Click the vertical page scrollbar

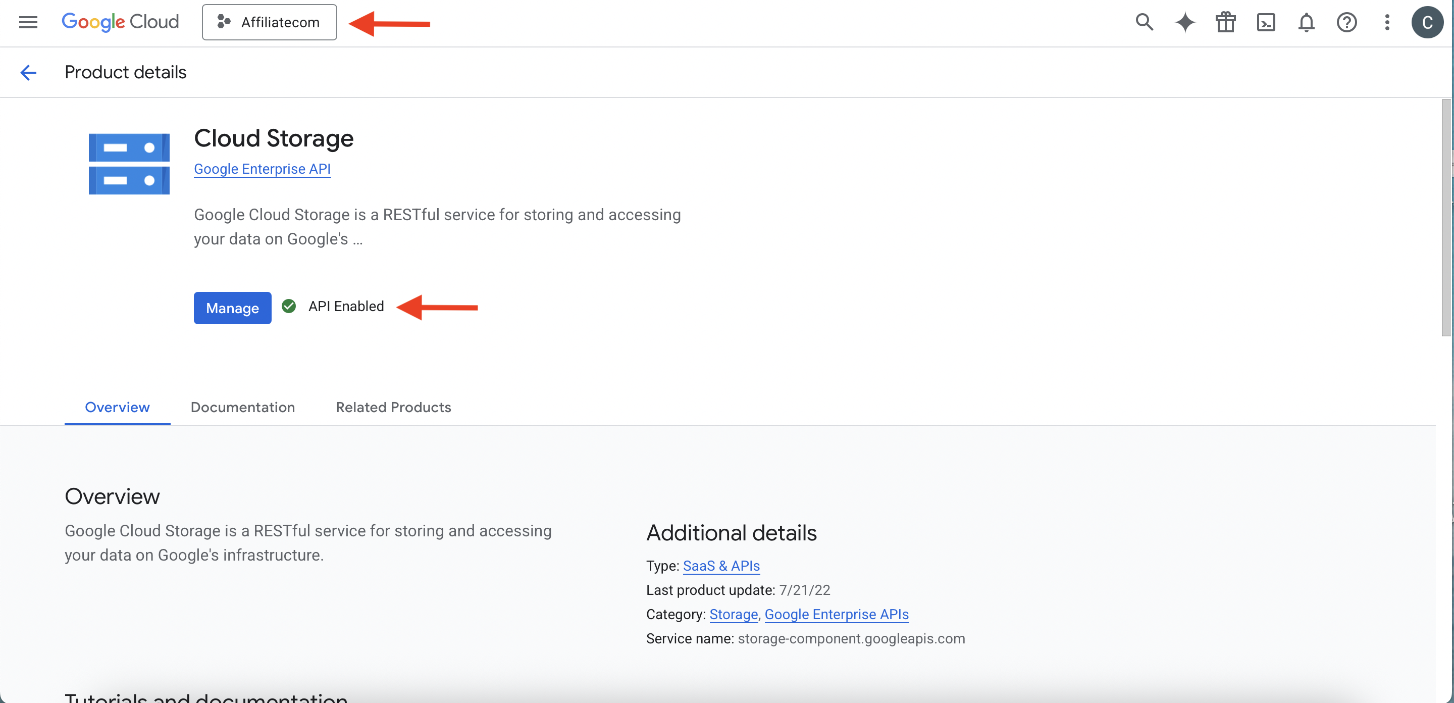1446,217
